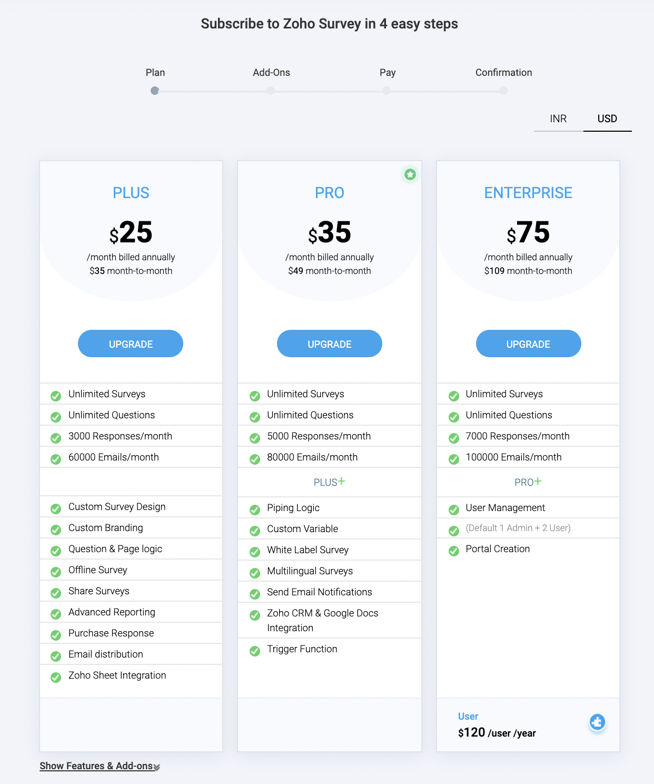654x784 pixels.
Task: Click the green check beside Zoho Sheet Integration
Action: pyautogui.click(x=56, y=678)
